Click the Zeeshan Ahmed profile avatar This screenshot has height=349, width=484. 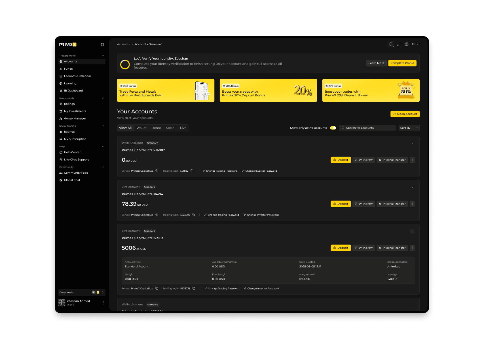coord(62,303)
